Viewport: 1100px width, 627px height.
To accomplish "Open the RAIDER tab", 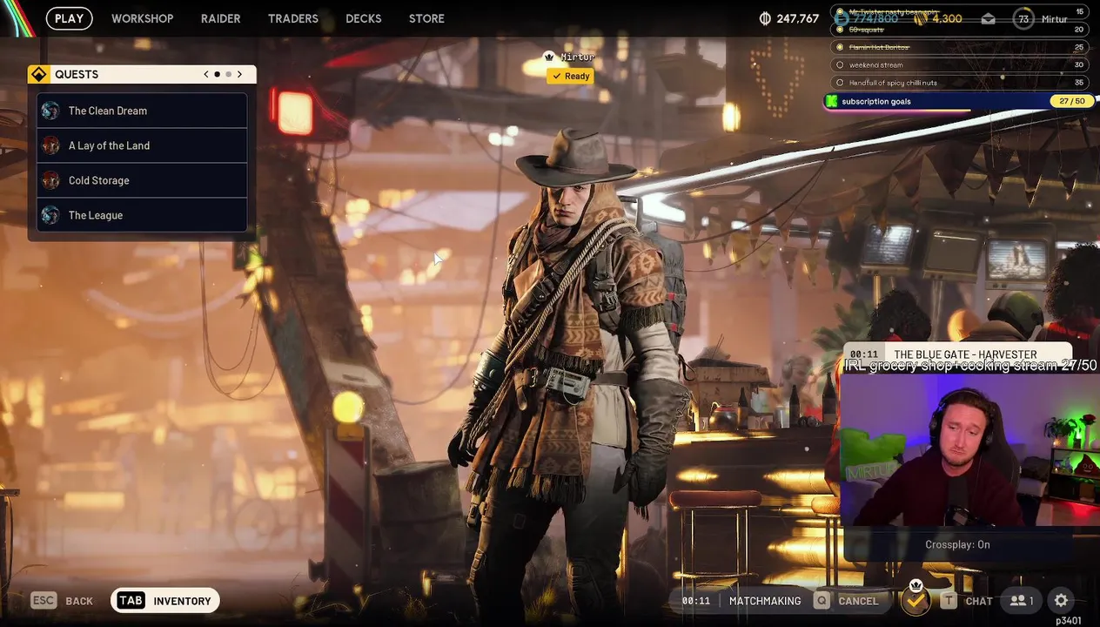I will point(220,18).
